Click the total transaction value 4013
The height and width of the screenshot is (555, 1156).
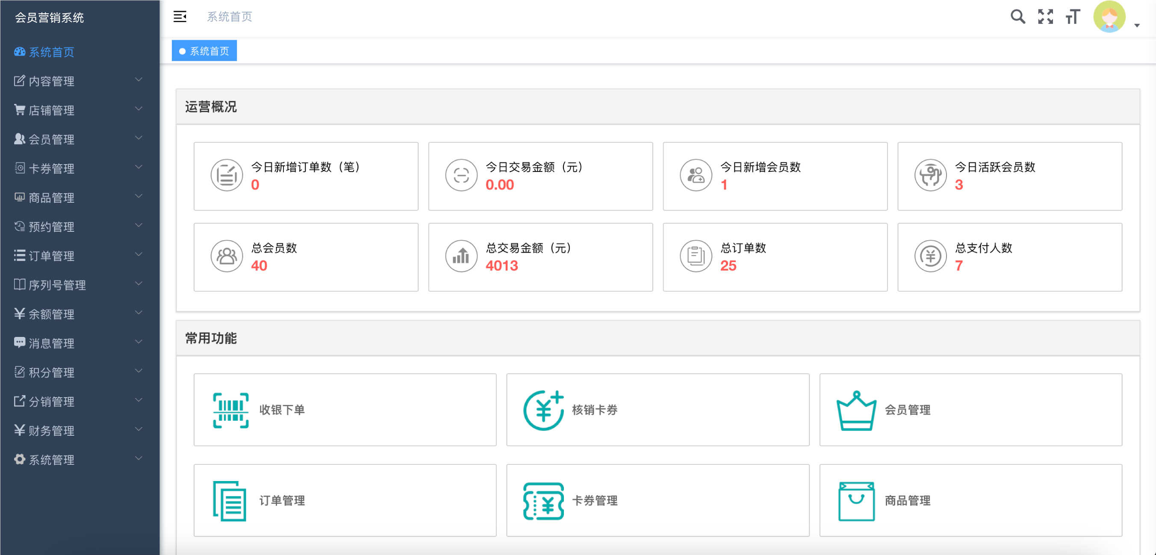coord(502,266)
